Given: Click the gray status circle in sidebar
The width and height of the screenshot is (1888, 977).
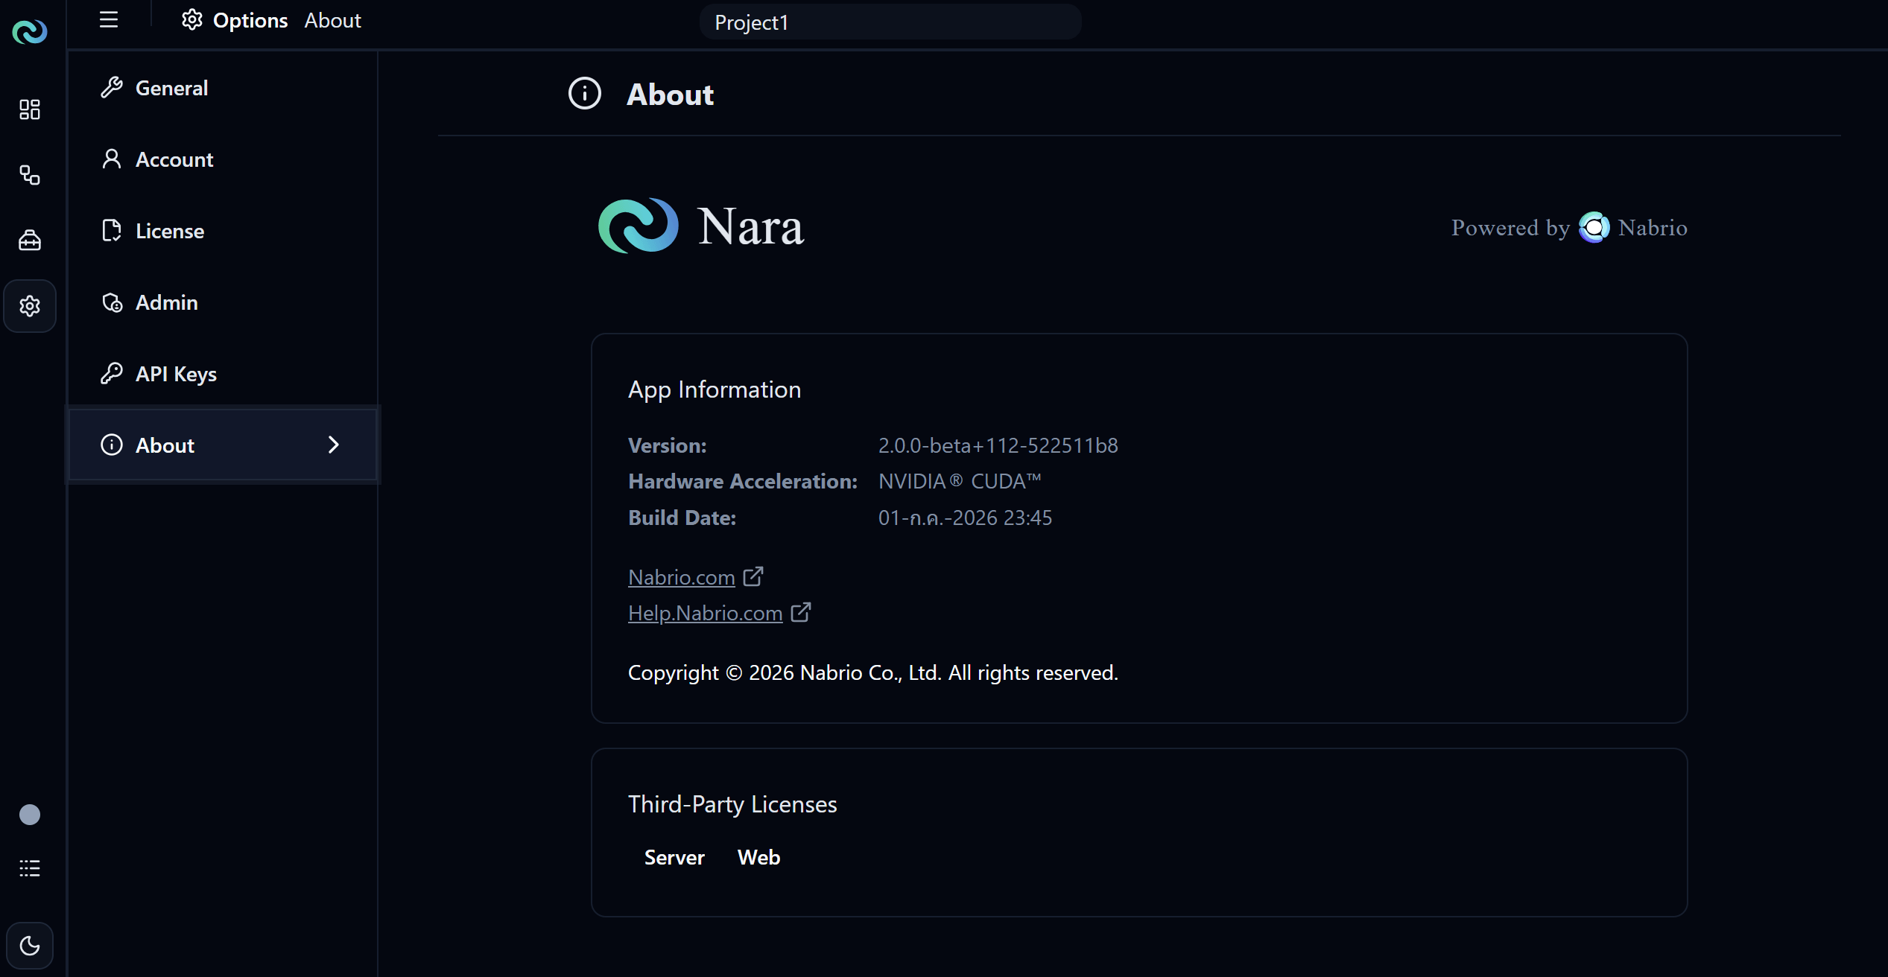Looking at the screenshot, I should tap(30, 815).
